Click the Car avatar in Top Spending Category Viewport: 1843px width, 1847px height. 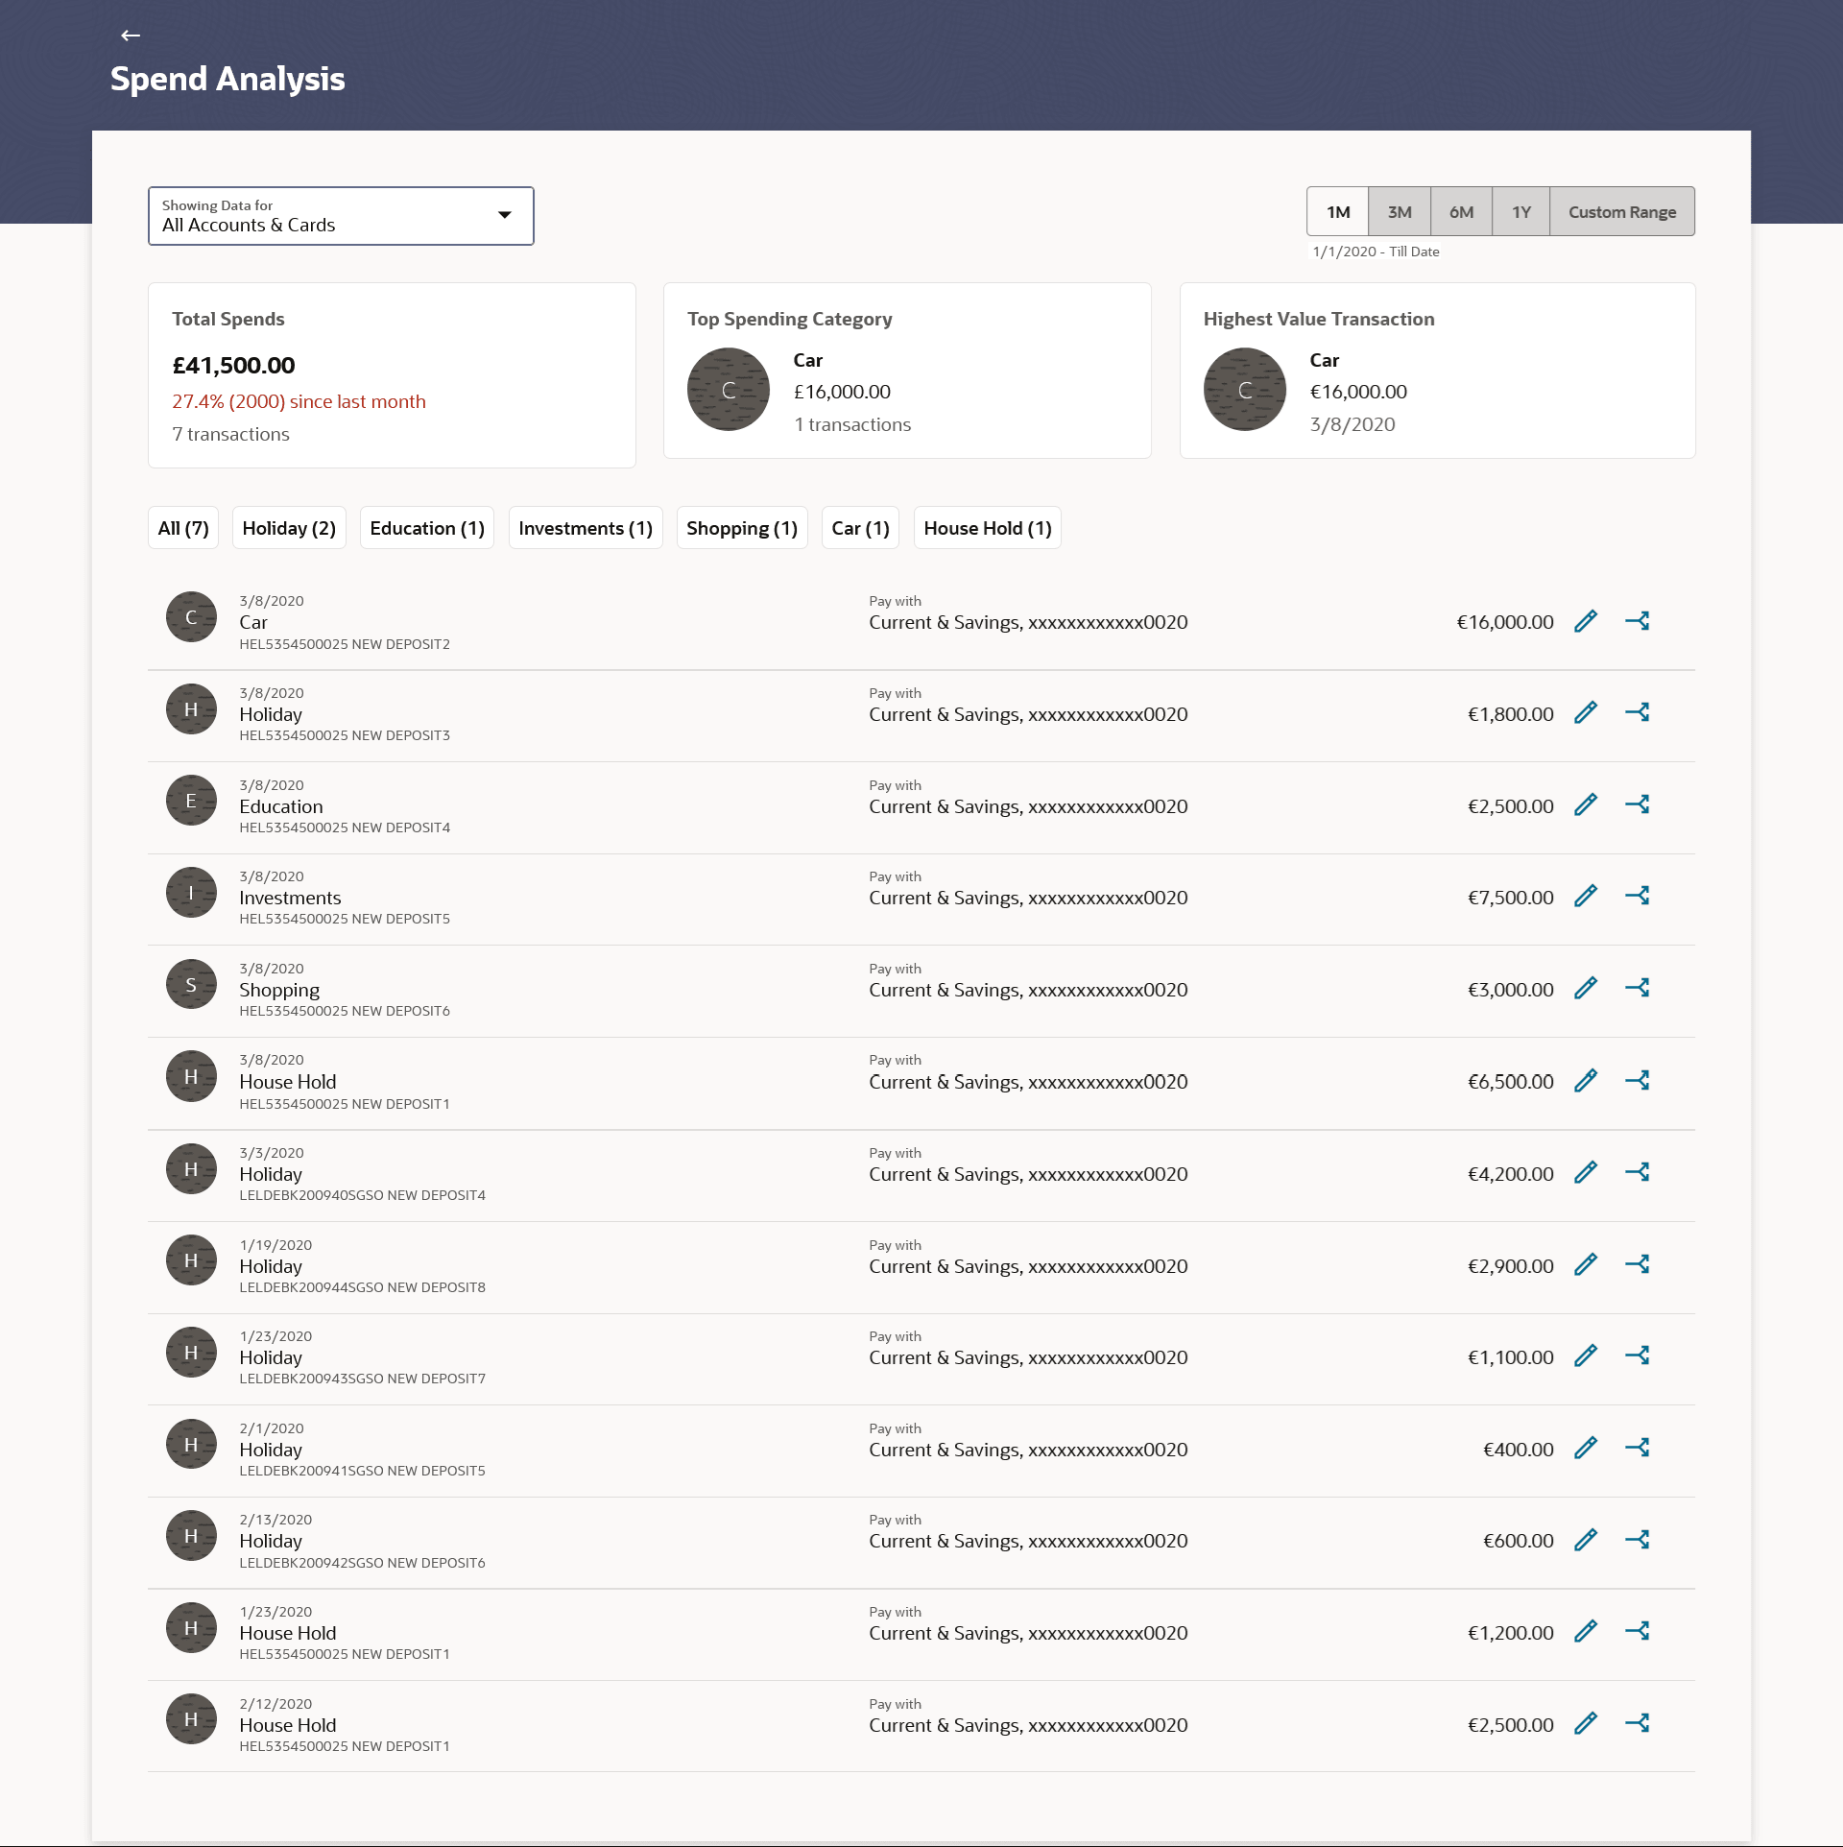point(729,390)
